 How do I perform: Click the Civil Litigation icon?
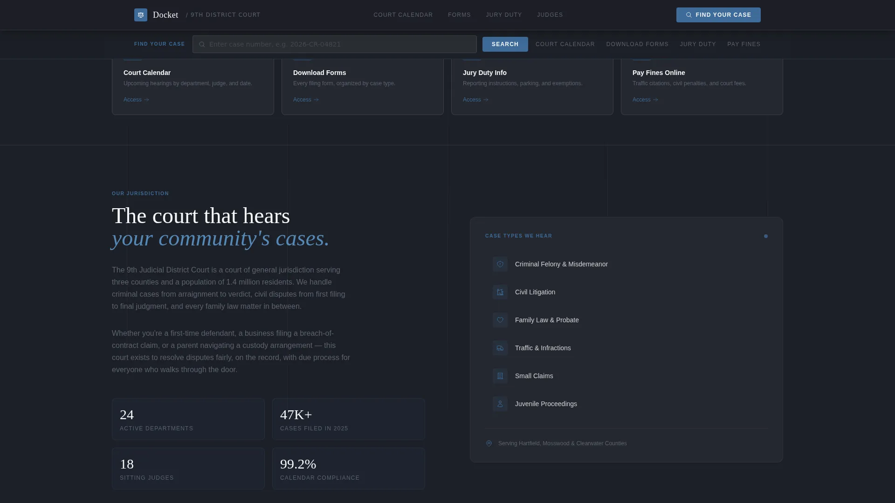(500, 292)
